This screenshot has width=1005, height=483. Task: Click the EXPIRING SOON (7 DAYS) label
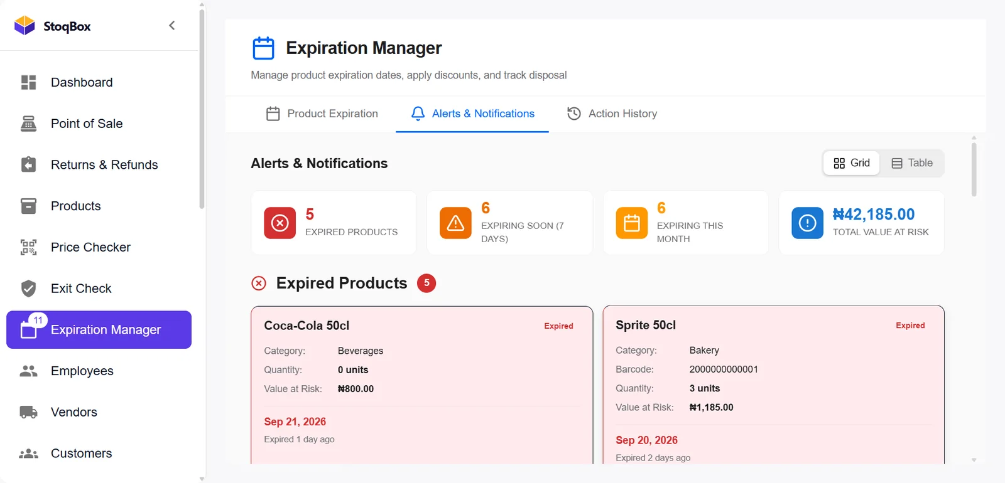pos(523,232)
